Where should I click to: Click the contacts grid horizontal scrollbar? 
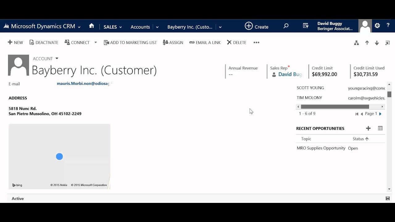click(x=335, y=107)
